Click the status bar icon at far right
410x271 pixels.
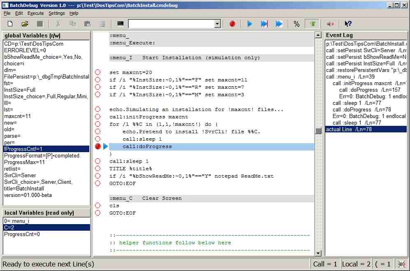[401, 264]
